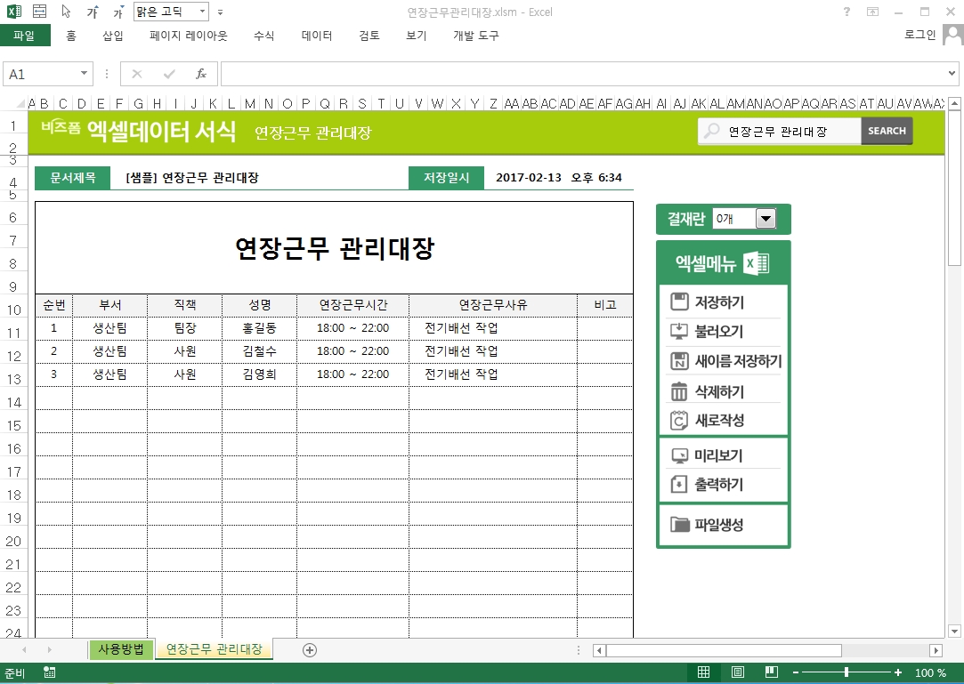Click the confirm checkmark icon in formula bar

click(x=169, y=75)
